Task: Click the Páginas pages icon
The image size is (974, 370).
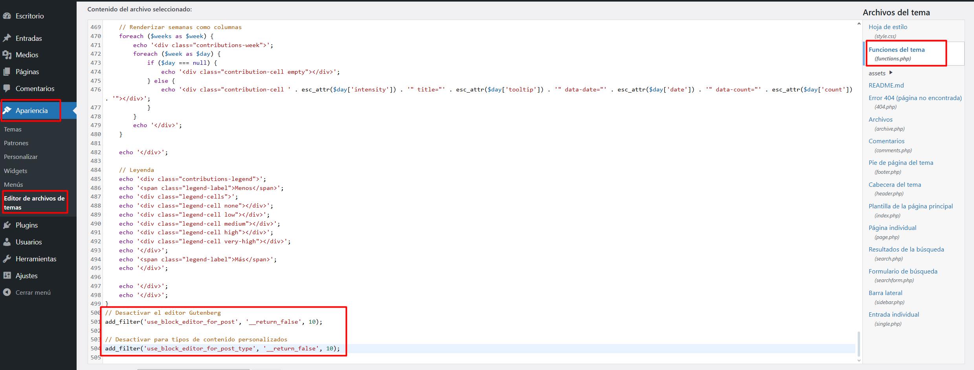Action: [x=7, y=72]
